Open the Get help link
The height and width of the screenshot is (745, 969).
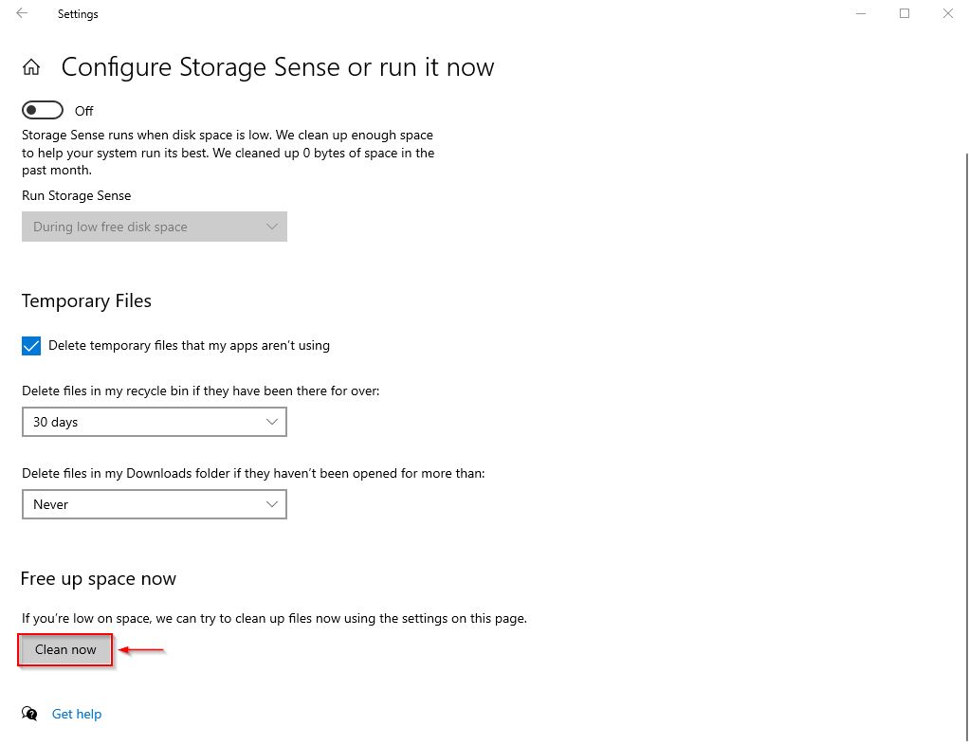coord(76,714)
